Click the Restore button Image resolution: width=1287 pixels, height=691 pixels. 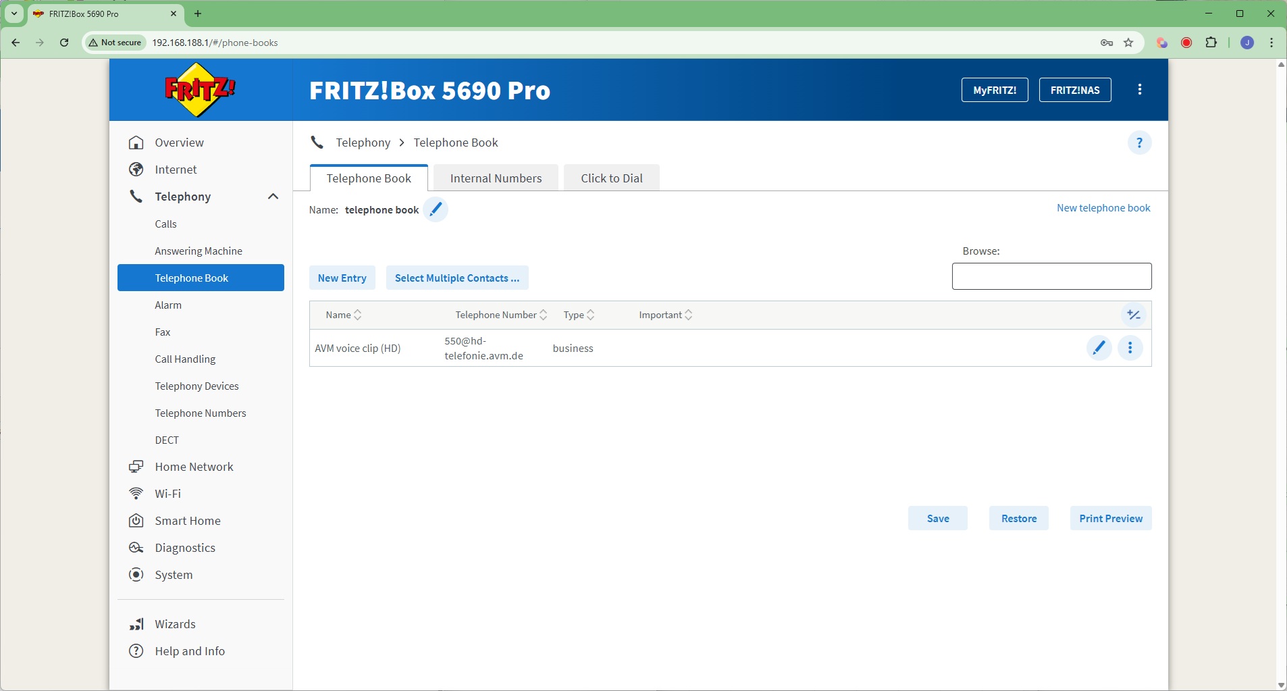point(1019,518)
